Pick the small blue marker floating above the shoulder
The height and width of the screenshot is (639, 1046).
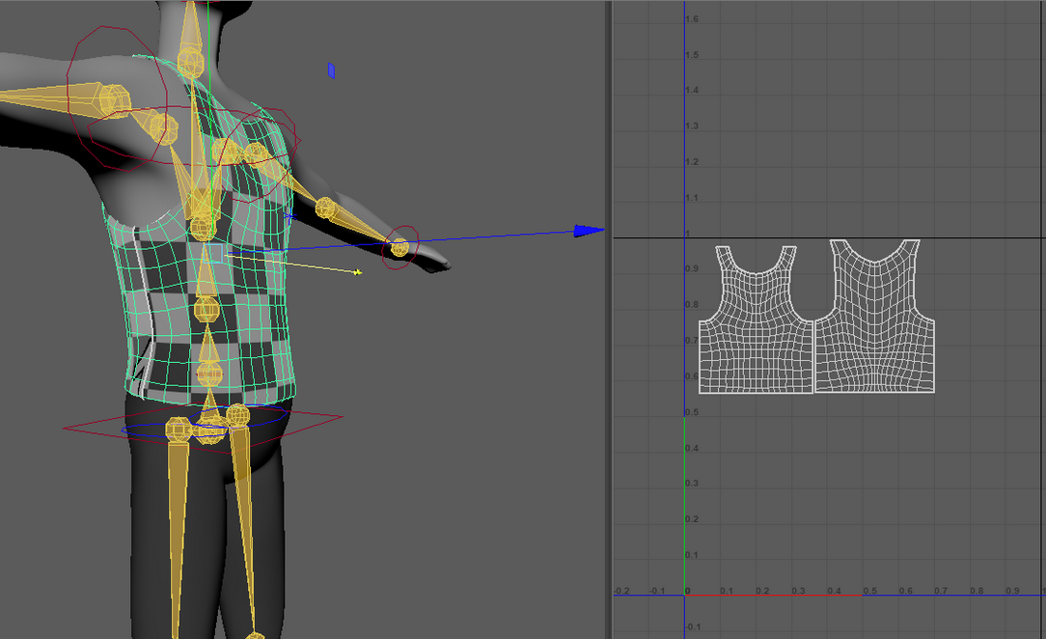[x=331, y=70]
